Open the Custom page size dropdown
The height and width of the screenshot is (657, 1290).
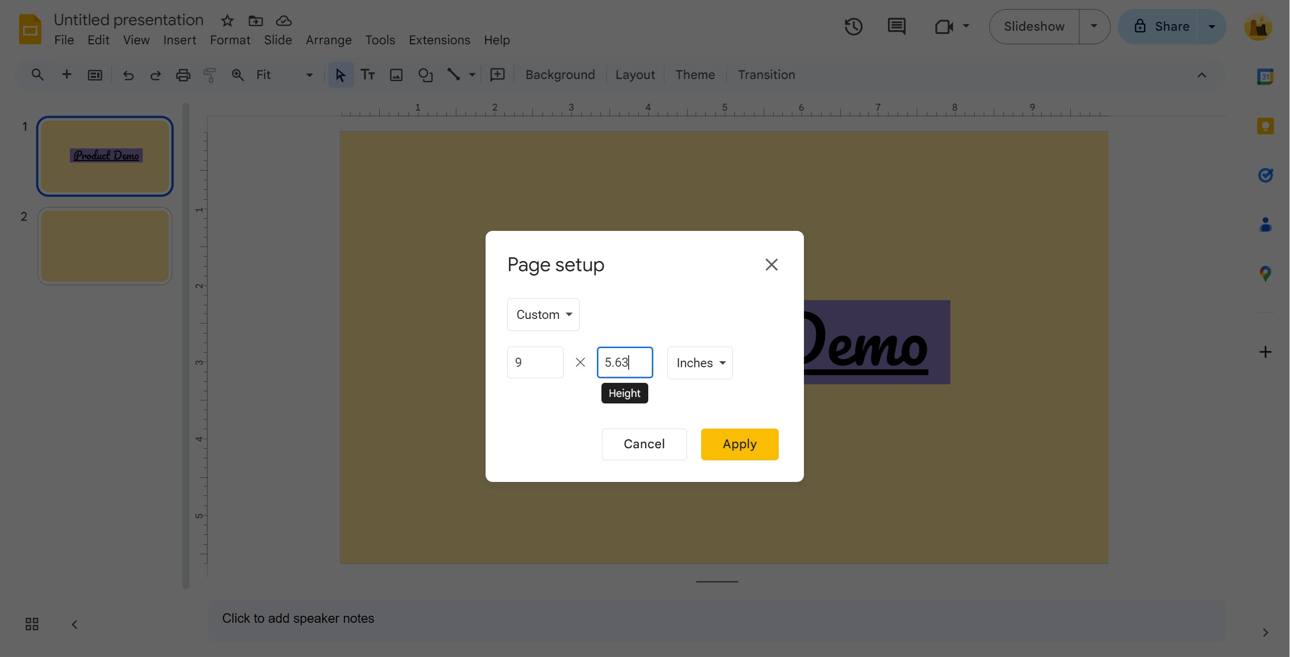click(x=544, y=314)
